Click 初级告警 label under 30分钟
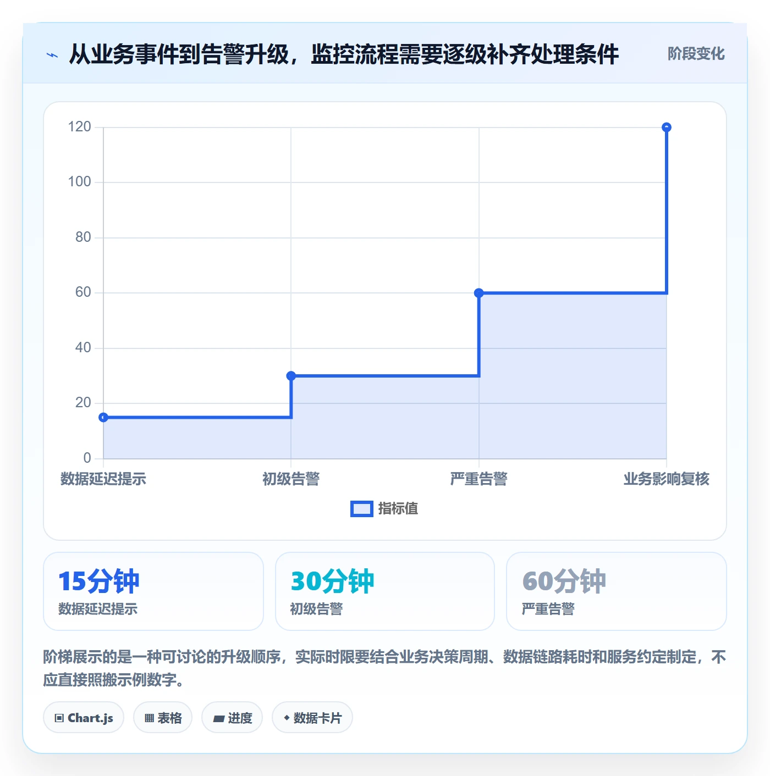Image resolution: width=770 pixels, height=776 pixels. tap(316, 609)
